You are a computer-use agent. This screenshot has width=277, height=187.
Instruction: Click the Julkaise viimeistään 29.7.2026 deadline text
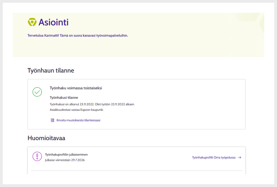[x=65, y=160]
